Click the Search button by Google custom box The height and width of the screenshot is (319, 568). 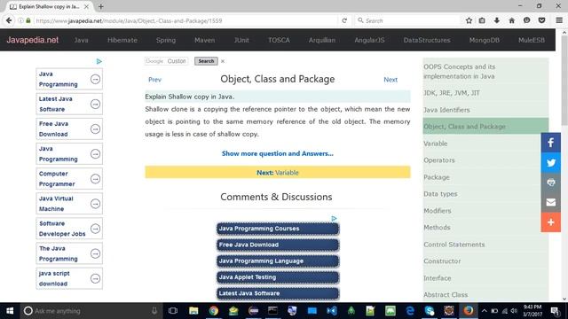click(206, 61)
